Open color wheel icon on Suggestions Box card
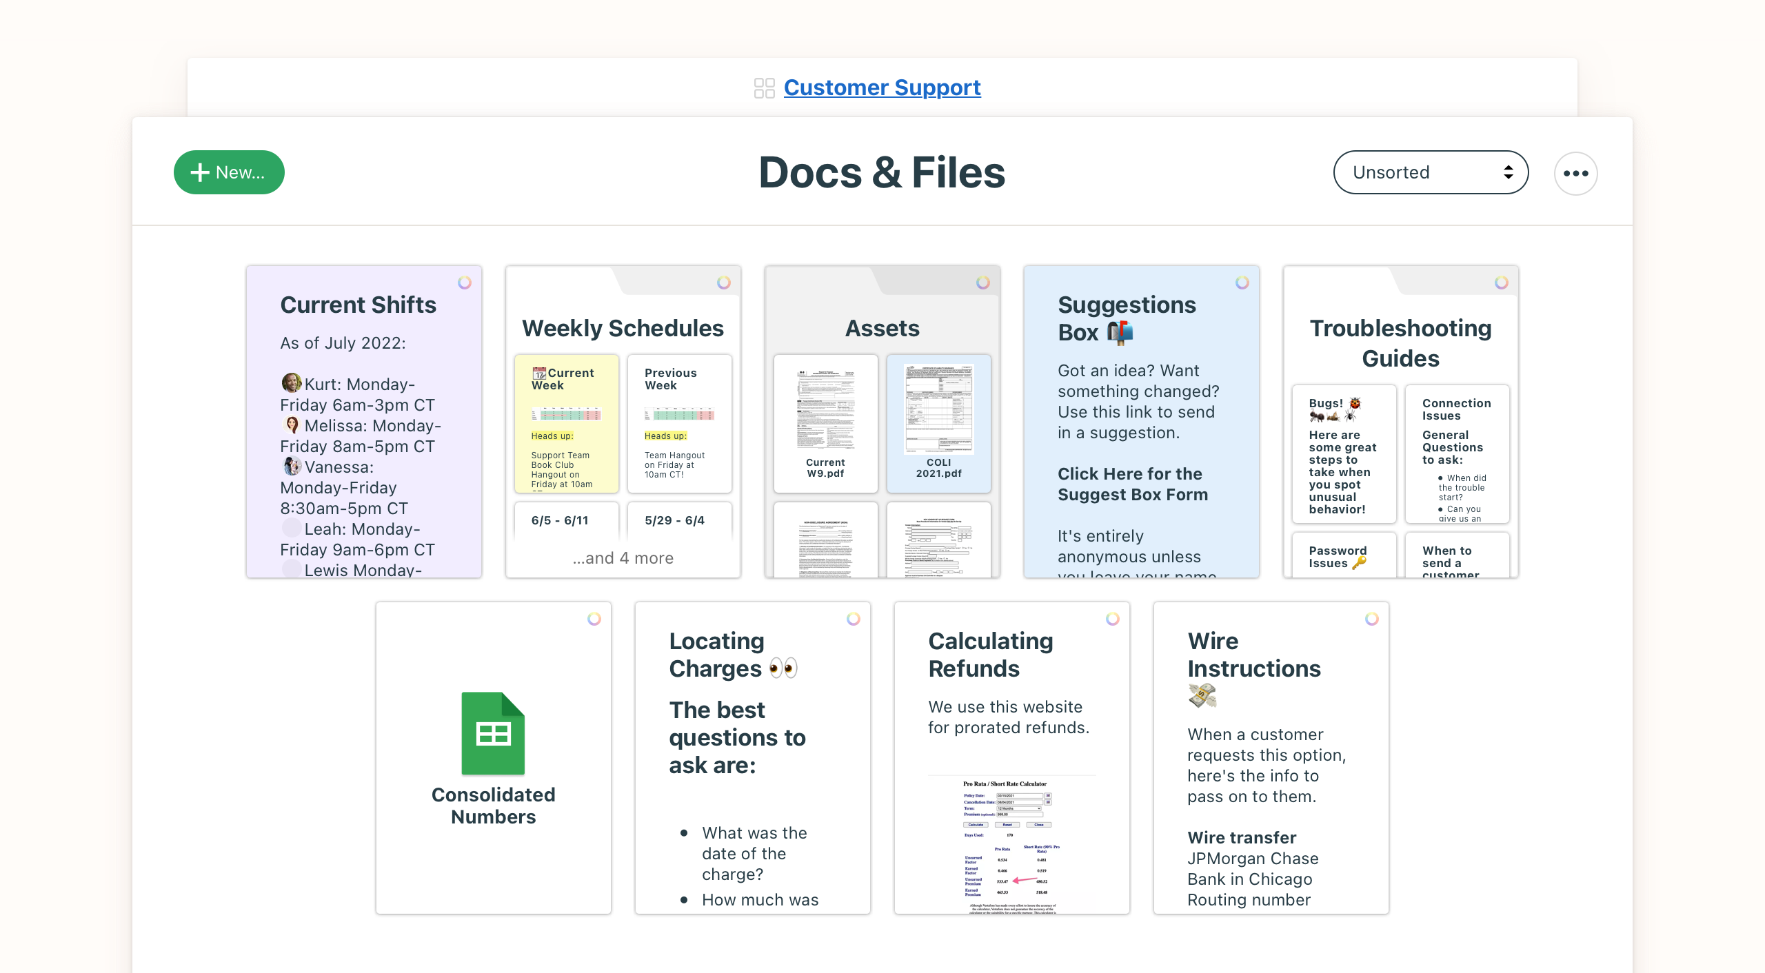 click(x=1242, y=283)
